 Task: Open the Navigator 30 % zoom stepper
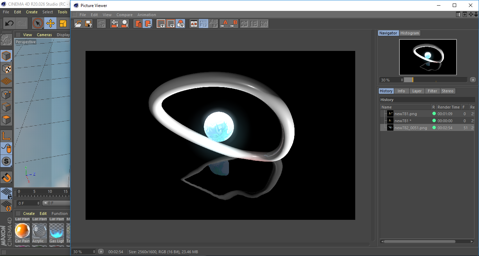[392, 80]
